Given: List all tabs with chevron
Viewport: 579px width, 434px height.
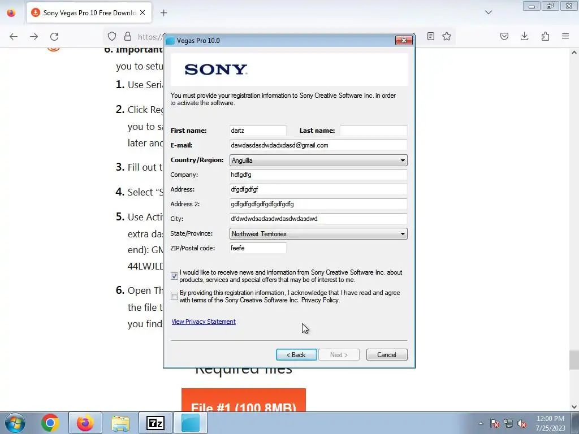Looking at the screenshot, I should click(x=489, y=12).
